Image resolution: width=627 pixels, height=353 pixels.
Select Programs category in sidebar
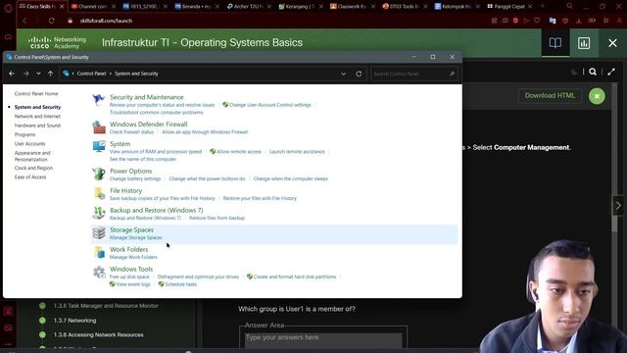pos(24,134)
